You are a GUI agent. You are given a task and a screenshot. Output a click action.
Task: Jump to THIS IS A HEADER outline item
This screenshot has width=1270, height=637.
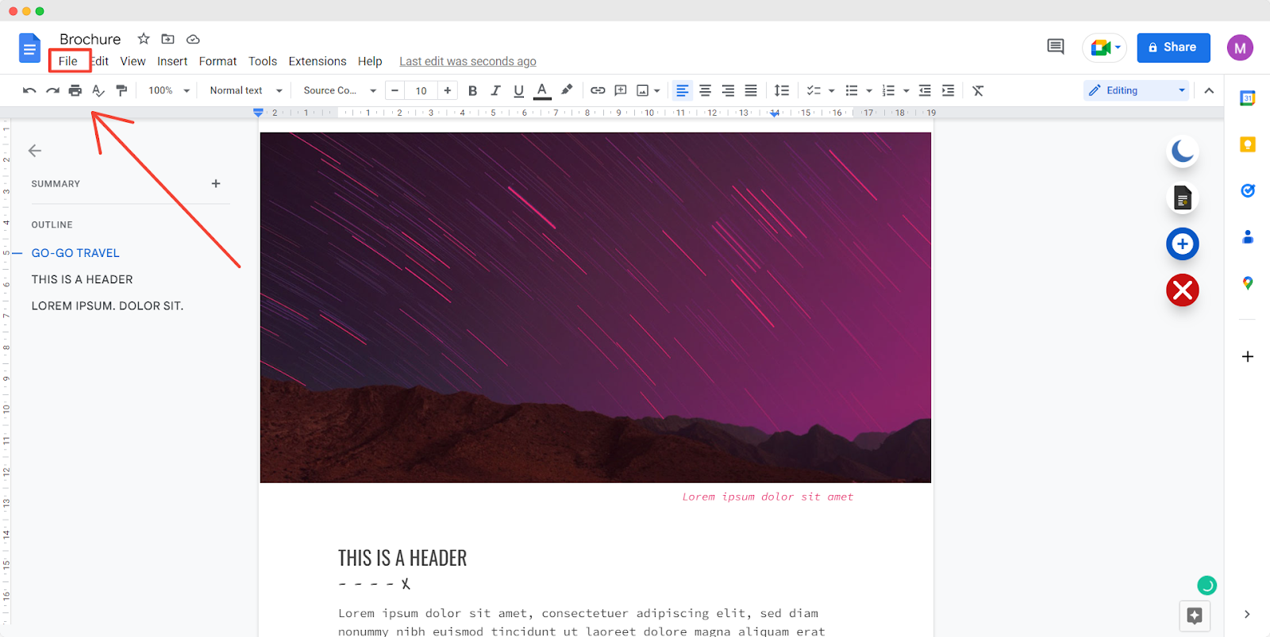pos(82,279)
